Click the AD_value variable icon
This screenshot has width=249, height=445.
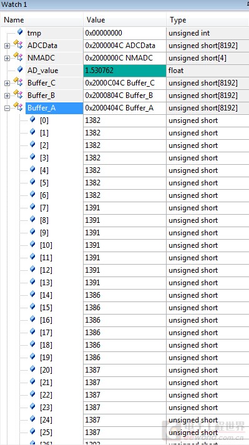pos(20,69)
